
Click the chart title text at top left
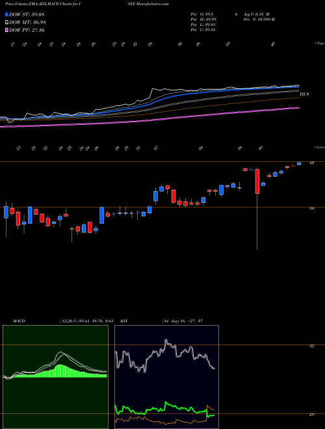(x=44, y=4)
